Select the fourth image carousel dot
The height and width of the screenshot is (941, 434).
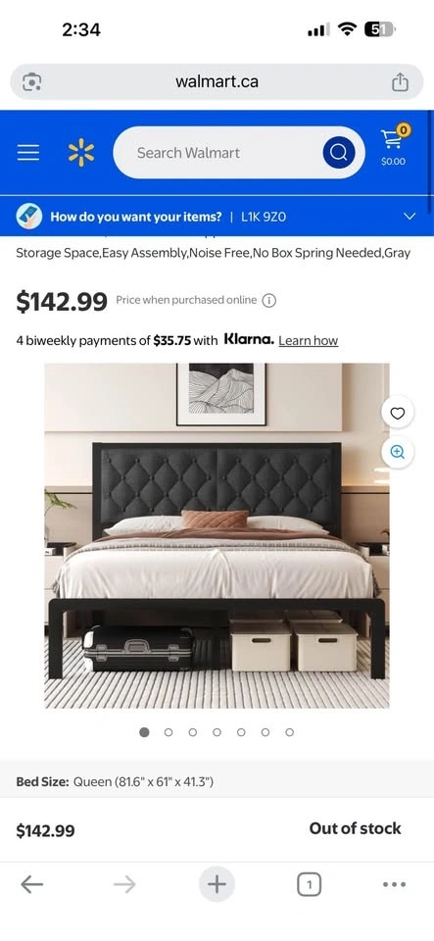[217, 732]
